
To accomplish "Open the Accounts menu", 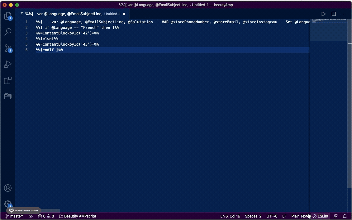I will pos(8,188).
